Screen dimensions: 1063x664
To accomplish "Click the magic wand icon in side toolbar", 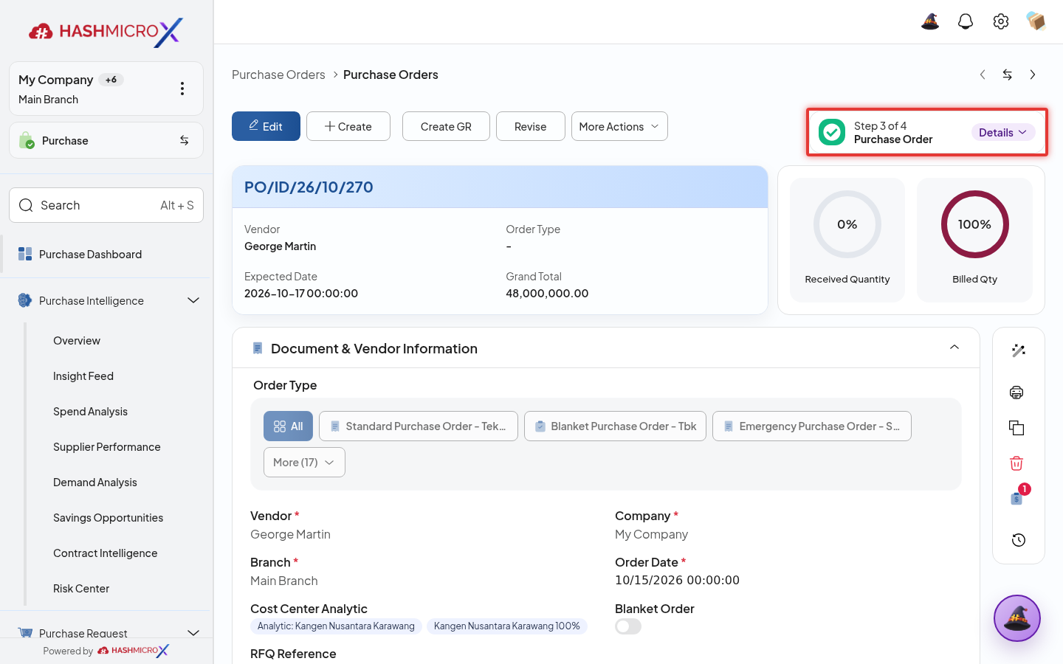I will 1019,350.
